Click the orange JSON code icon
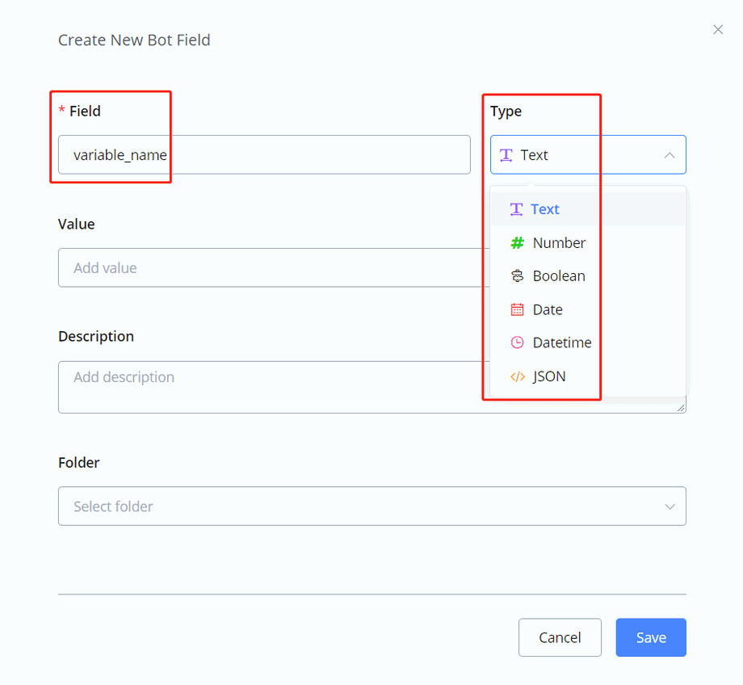 pyautogui.click(x=518, y=376)
